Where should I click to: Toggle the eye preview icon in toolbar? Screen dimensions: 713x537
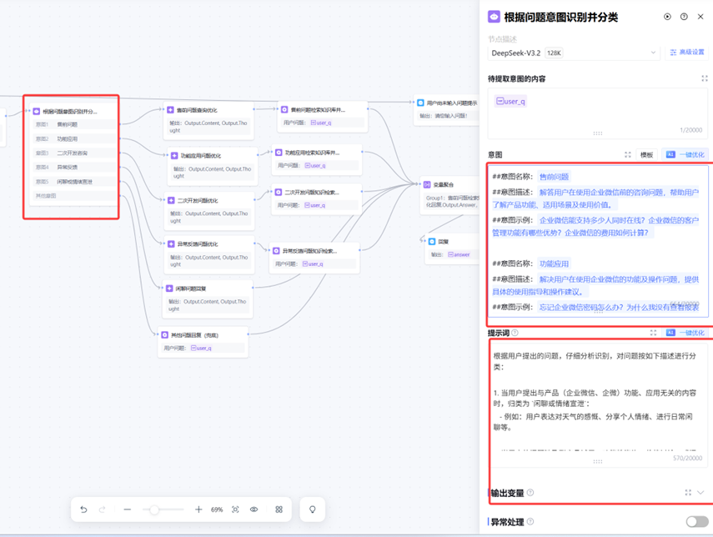254,509
